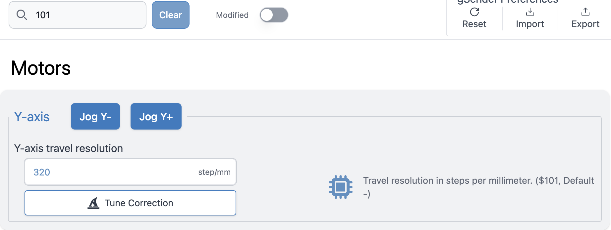This screenshot has height=230, width=611.
Task: Select the Y-axis section title
Action: coord(32,117)
